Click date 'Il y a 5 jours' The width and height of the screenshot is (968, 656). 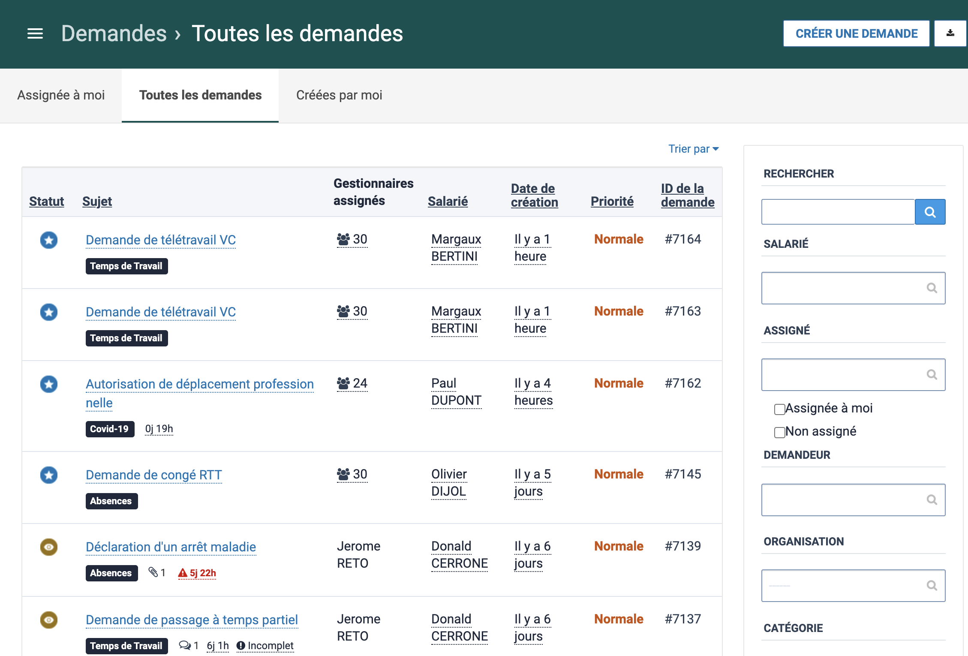(x=532, y=483)
